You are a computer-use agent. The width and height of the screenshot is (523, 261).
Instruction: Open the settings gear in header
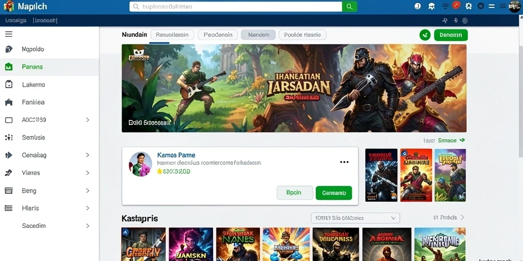tap(469, 6)
